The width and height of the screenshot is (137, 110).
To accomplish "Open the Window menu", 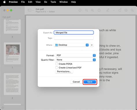I will tap(64, 2).
